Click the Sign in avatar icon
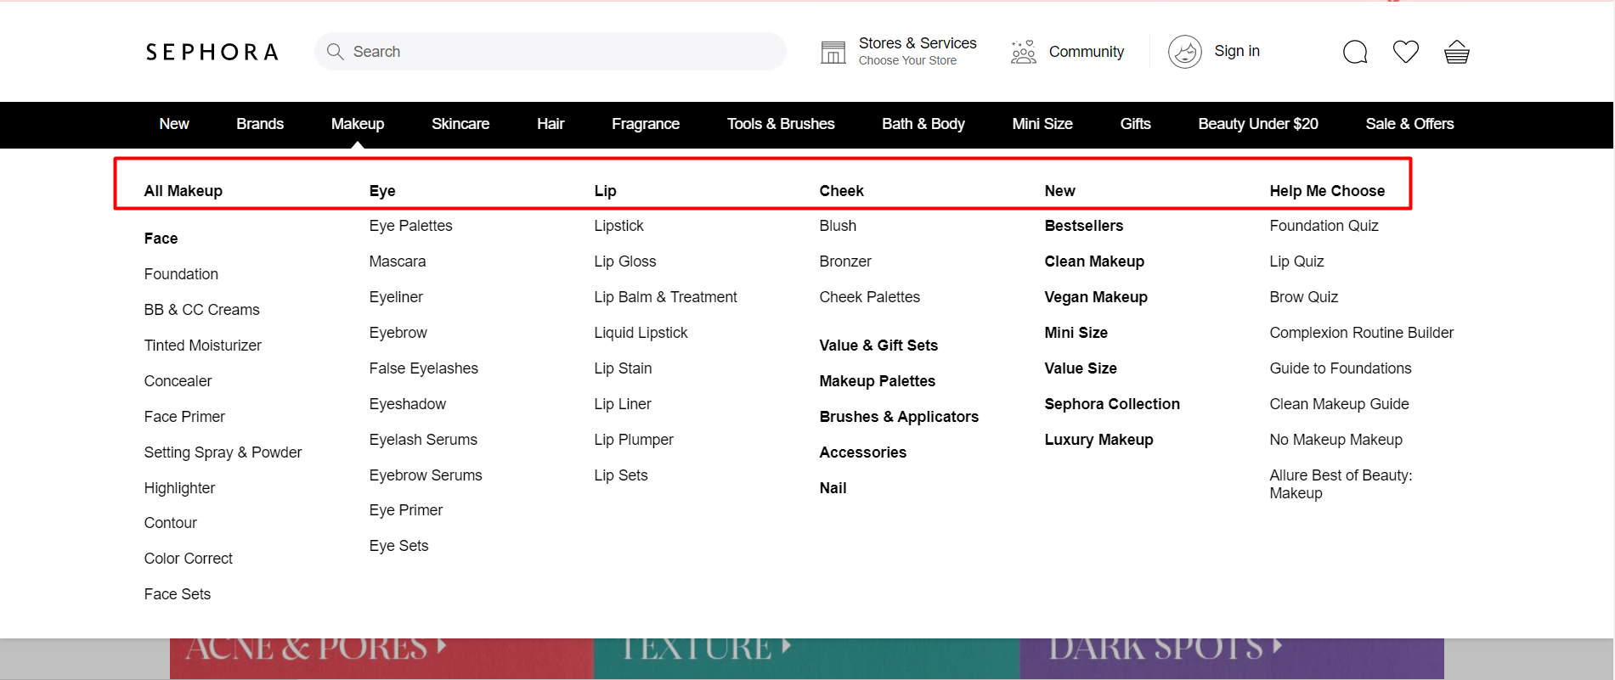This screenshot has width=1615, height=680. 1184,52
